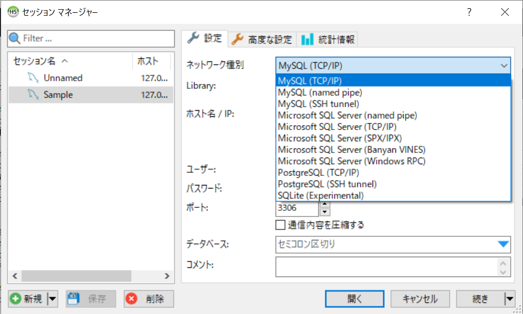Click the dolphin icon beside Sample session
The image size is (523, 314).
click(33, 95)
